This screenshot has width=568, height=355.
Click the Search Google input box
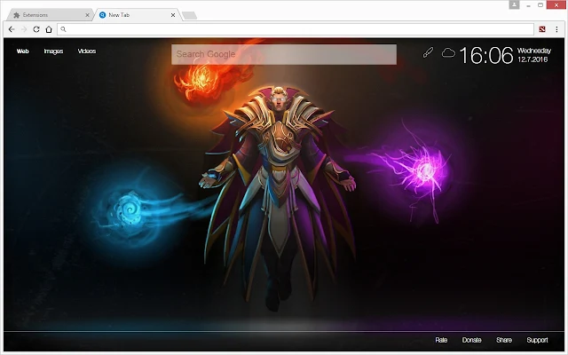tap(284, 54)
